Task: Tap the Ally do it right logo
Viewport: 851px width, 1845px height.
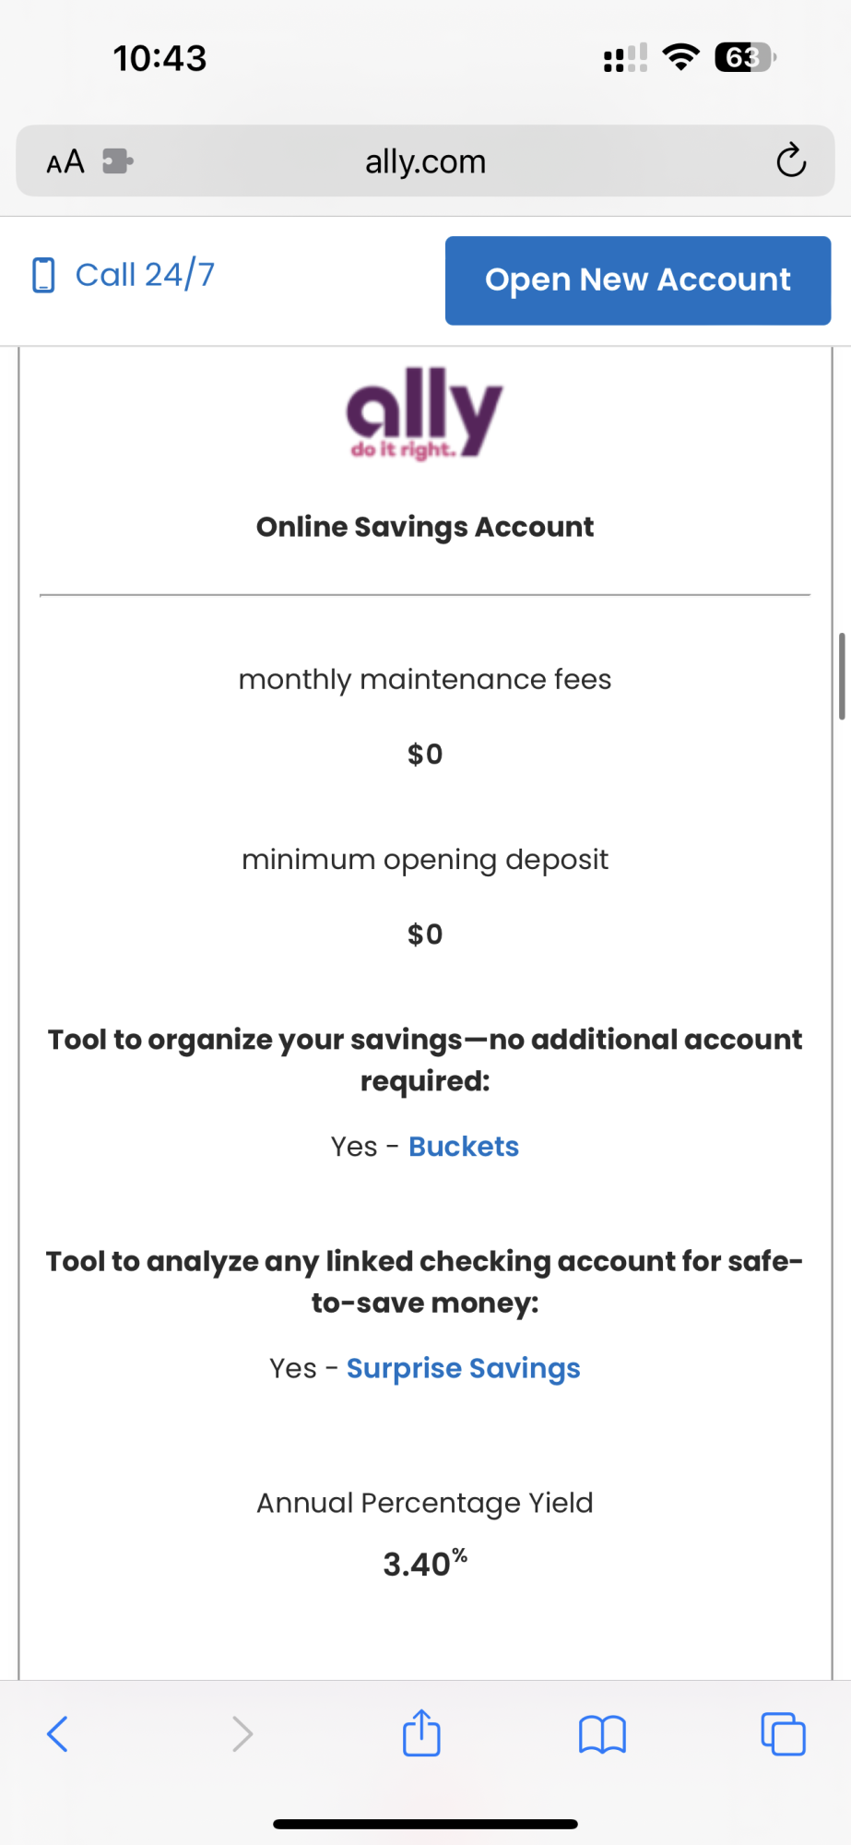Action: tap(424, 413)
